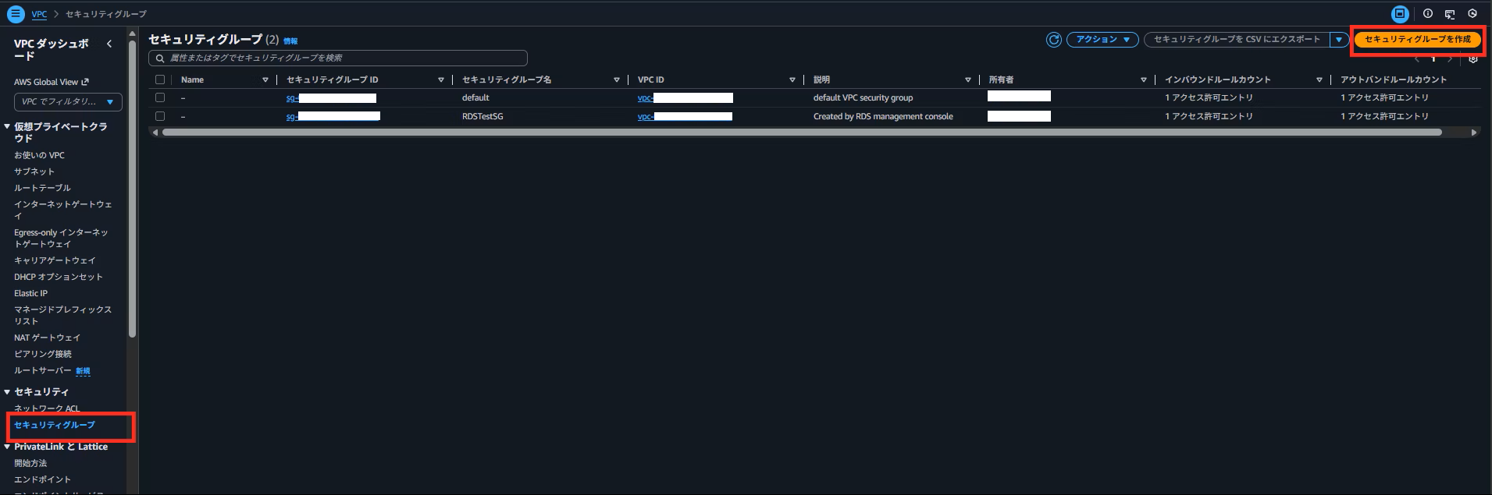
Task: Click the horizontal scrollbar right arrow
Action: tap(1474, 133)
